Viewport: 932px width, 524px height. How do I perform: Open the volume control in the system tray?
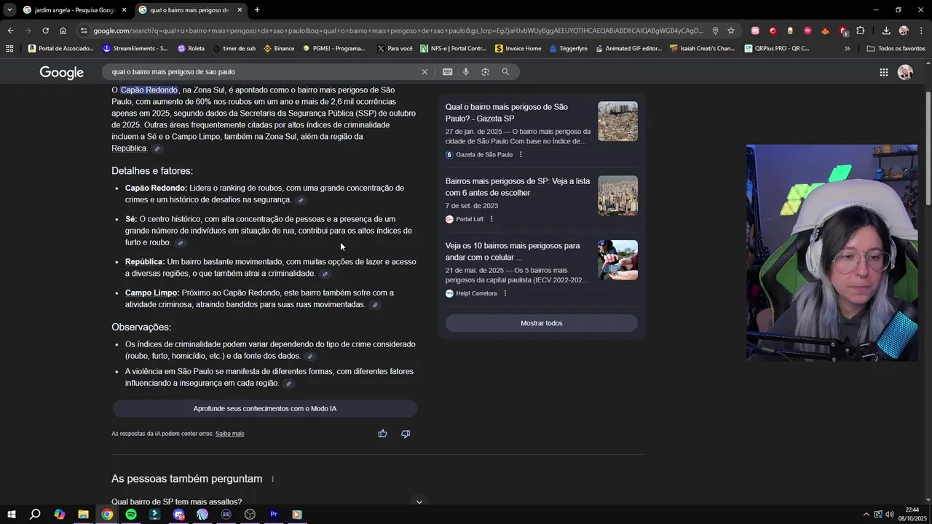890,515
